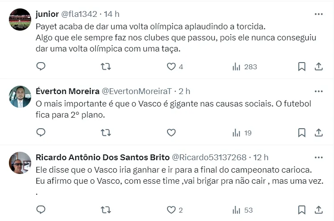The image size is (334, 221).
Task: Open more options on Ricardo's tweet
Action: point(318,158)
